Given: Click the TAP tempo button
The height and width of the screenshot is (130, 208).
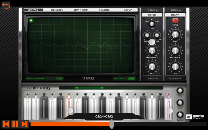Looking at the screenshot, I should 132,79.
